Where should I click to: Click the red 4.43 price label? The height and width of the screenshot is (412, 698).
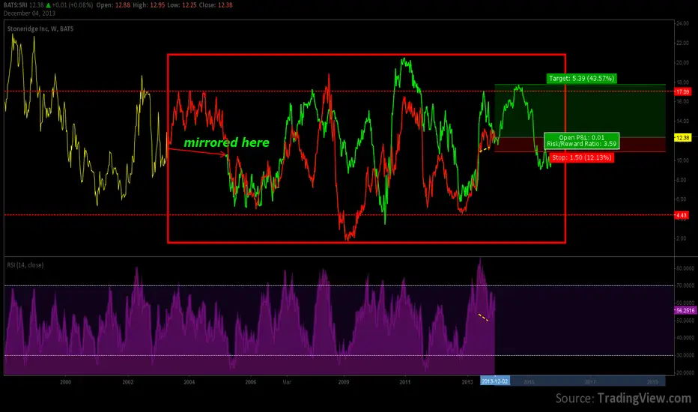(682, 215)
